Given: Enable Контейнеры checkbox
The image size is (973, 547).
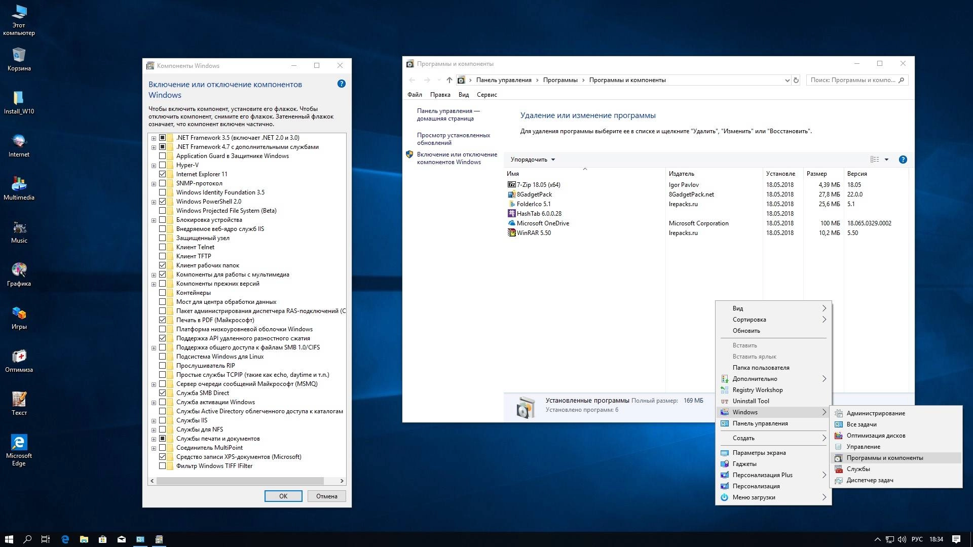Looking at the screenshot, I should [163, 293].
